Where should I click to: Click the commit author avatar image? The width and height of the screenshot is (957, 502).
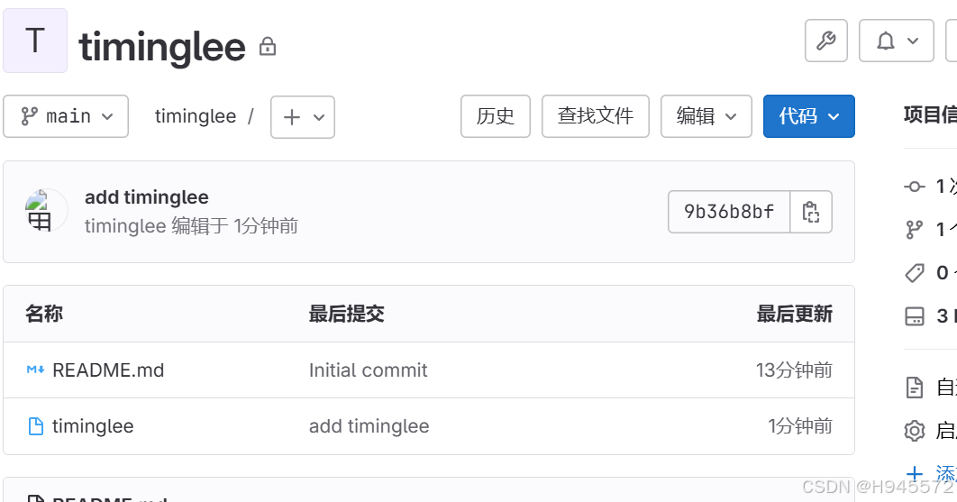coord(46,210)
